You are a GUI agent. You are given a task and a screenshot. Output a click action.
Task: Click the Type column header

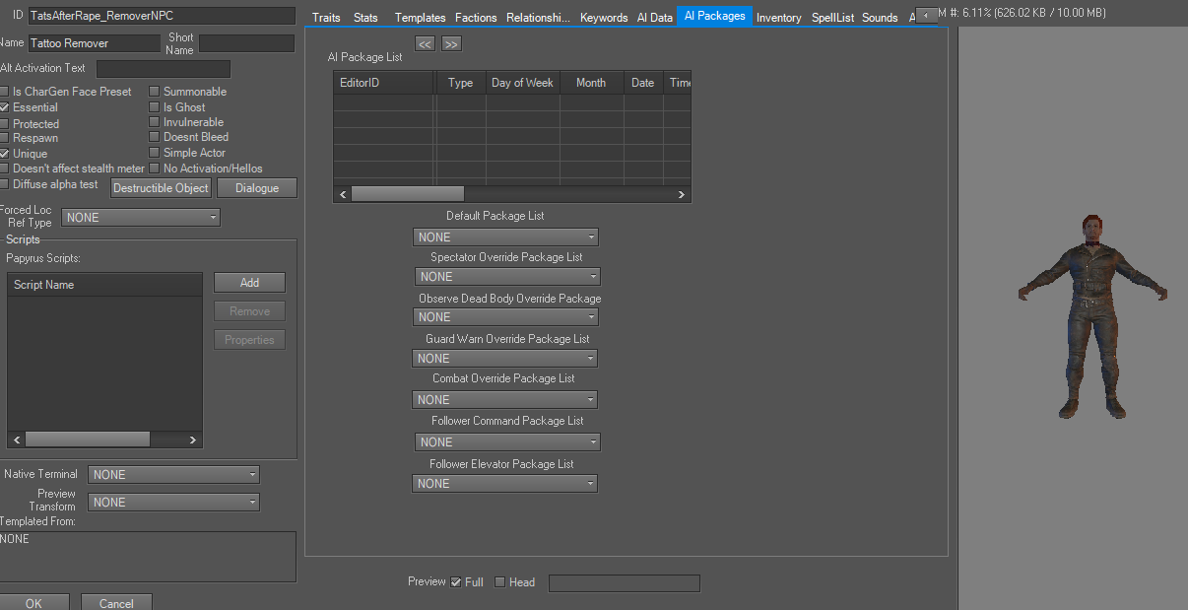coord(460,83)
